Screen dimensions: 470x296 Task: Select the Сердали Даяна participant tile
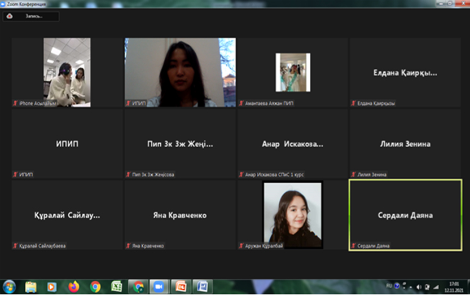(x=405, y=215)
